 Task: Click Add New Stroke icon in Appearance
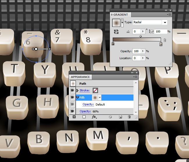coord(74,117)
